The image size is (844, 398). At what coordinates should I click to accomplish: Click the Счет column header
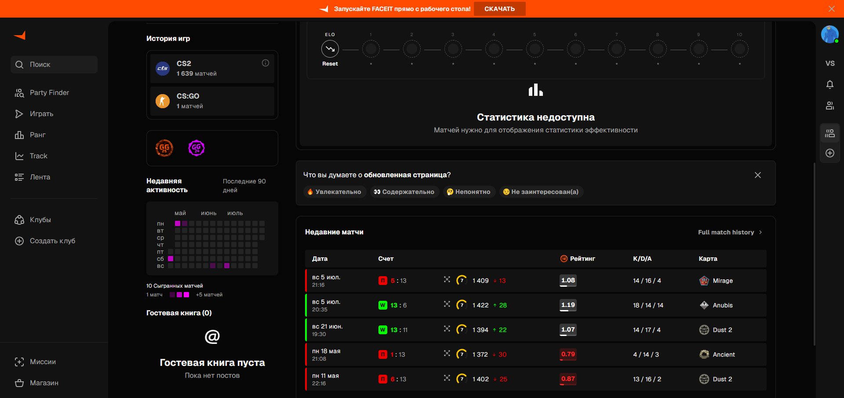click(386, 259)
